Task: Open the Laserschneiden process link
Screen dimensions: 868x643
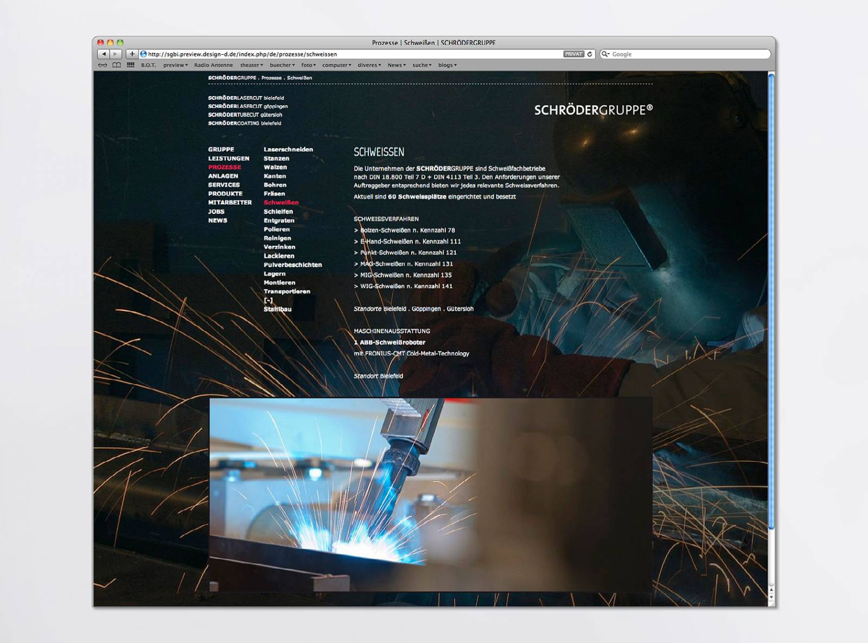Action: [289, 149]
